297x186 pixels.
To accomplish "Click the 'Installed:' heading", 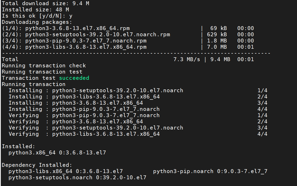I will pos(18,146).
